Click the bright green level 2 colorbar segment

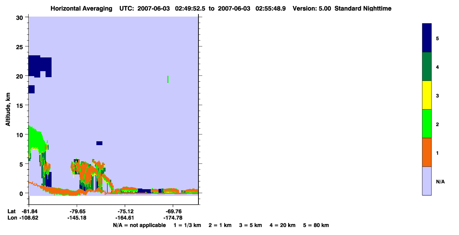coord(427,124)
